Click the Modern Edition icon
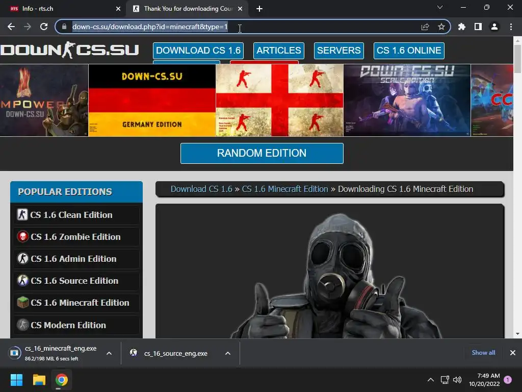 coord(22,325)
